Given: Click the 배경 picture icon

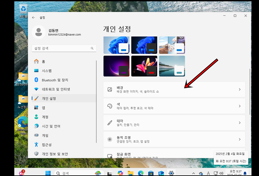Looking at the screenshot, I should 110,89.
